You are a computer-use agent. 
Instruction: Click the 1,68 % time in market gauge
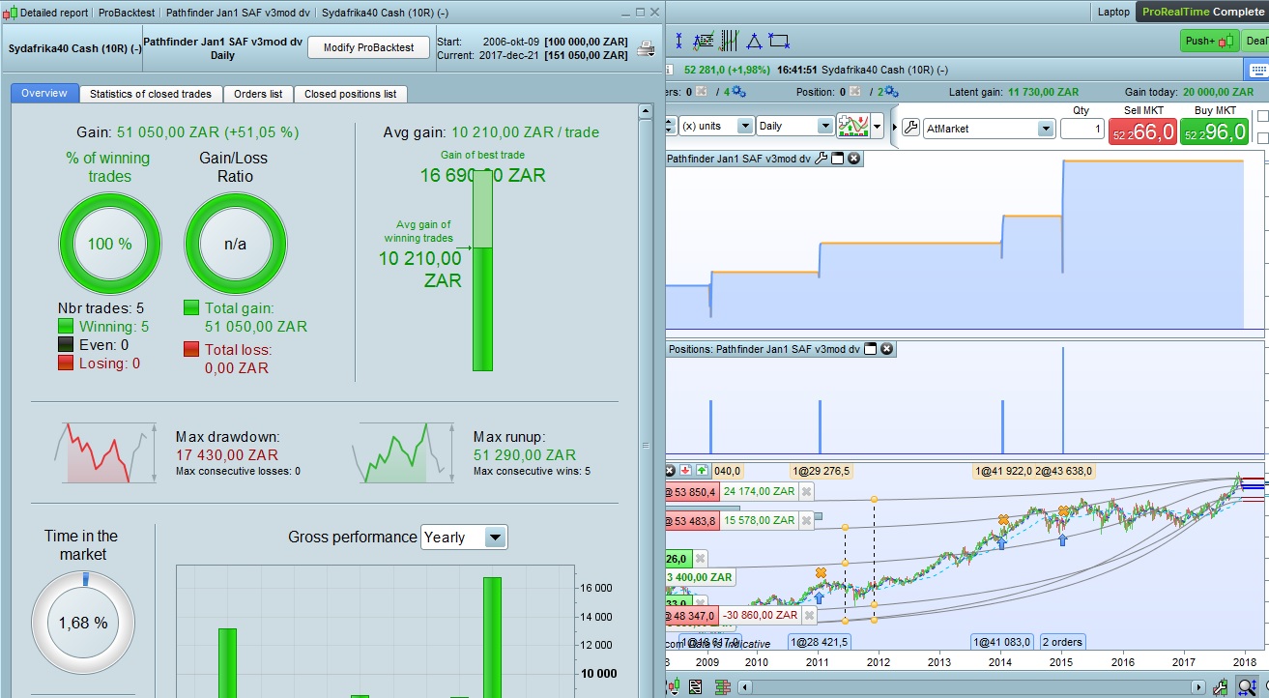pos(83,622)
